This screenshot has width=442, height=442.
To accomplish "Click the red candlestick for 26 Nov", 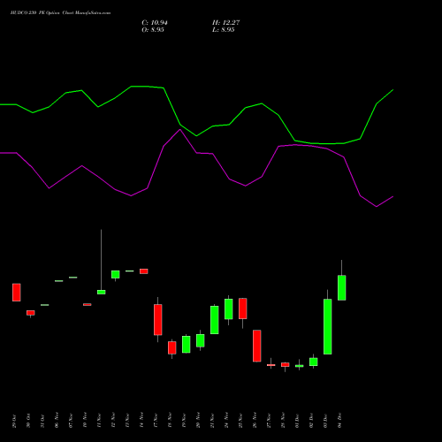I will 257,346.
